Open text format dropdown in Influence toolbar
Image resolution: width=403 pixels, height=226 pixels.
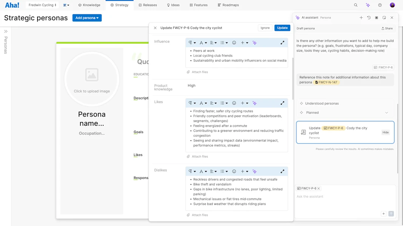(203, 43)
